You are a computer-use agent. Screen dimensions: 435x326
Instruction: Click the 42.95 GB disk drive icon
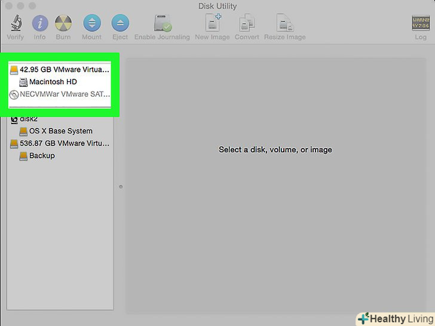click(14, 70)
